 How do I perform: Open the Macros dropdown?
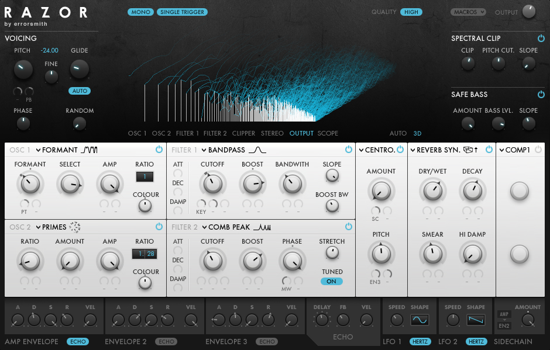pyautogui.click(x=468, y=12)
